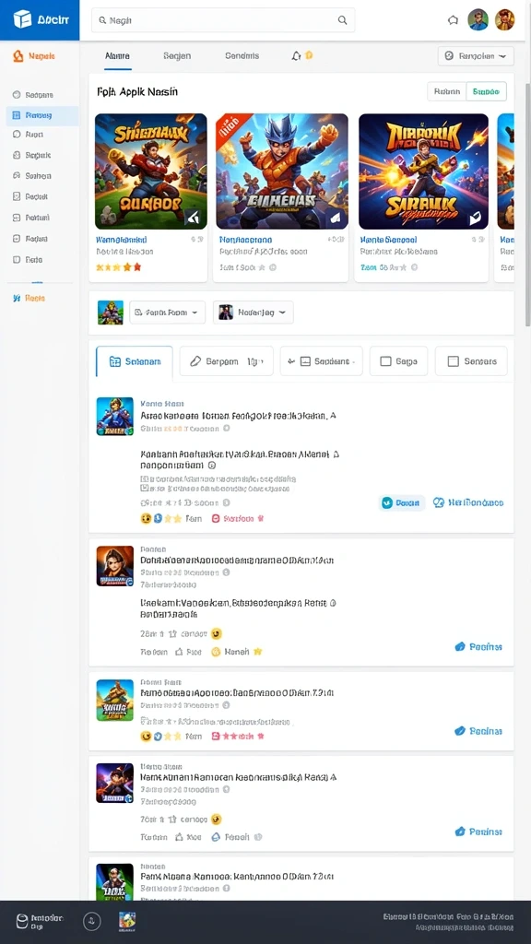
Task: Click the blue tag link in the second post
Action: click(x=478, y=646)
